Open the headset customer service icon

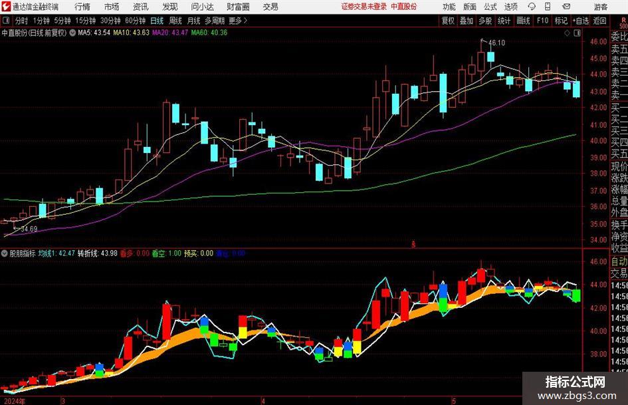pyautogui.click(x=532, y=7)
